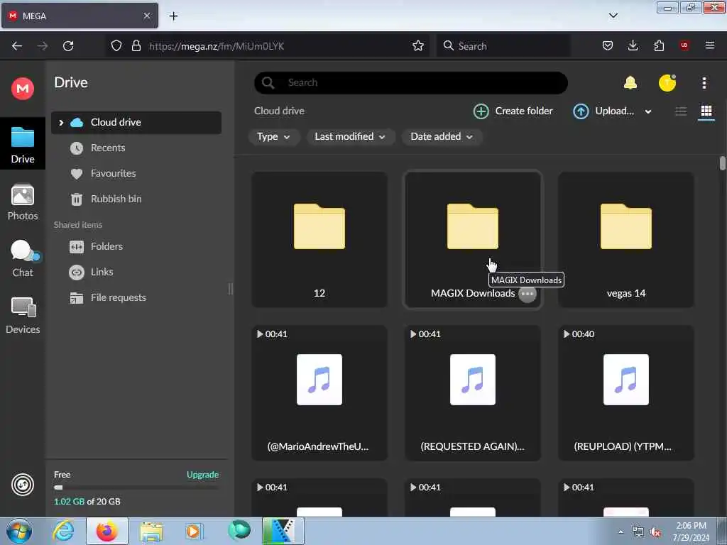Open the Photos section
Screen dimensions: 727x545
(23, 202)
